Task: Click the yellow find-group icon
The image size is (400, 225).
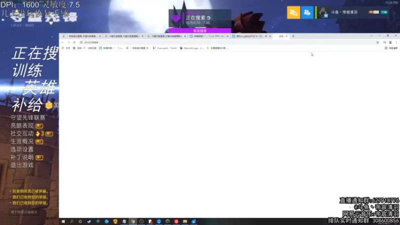Action: point(293,12)
